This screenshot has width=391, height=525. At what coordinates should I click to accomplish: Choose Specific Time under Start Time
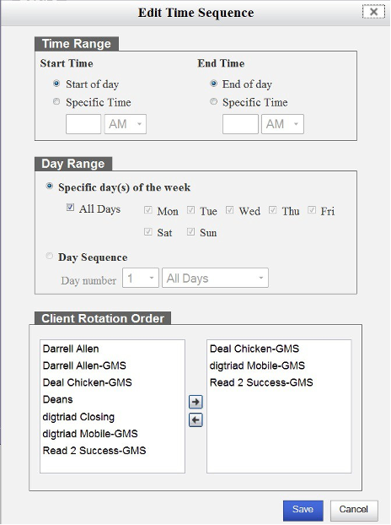click(56, 101)
